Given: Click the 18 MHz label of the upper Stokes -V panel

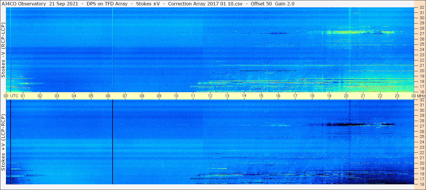Looking at the screenshot, I should 422,81.
